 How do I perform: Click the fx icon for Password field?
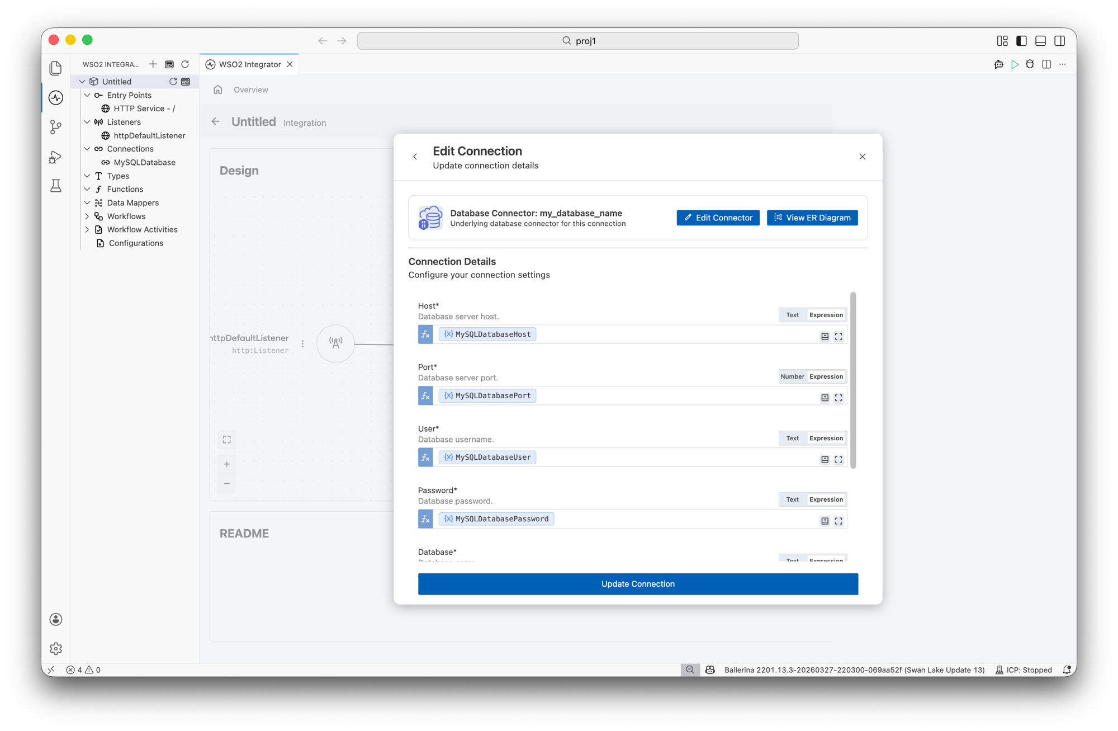pos(425,519)
